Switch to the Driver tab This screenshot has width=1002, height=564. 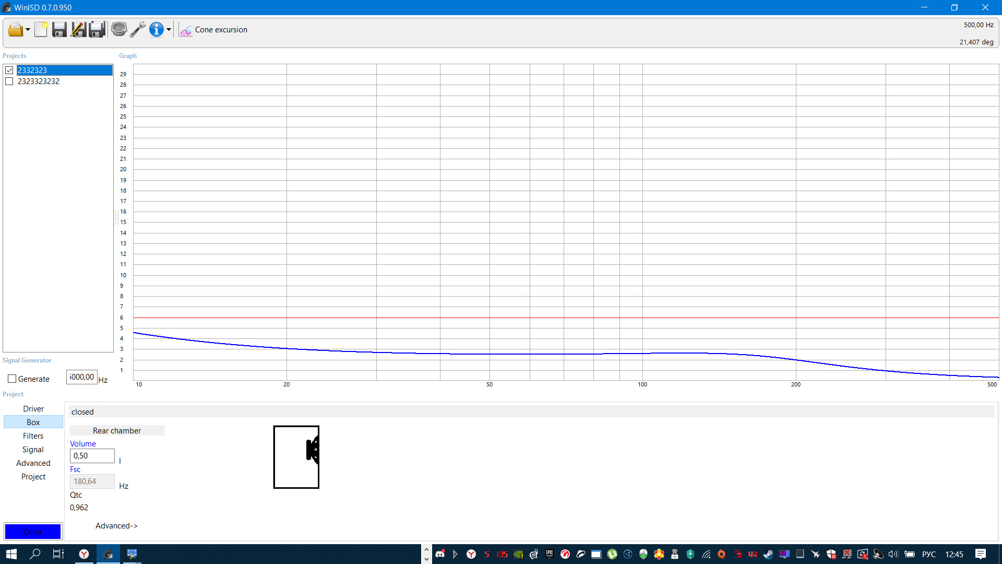point(33,409)
